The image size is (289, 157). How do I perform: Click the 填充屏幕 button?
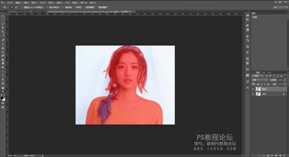102,7
